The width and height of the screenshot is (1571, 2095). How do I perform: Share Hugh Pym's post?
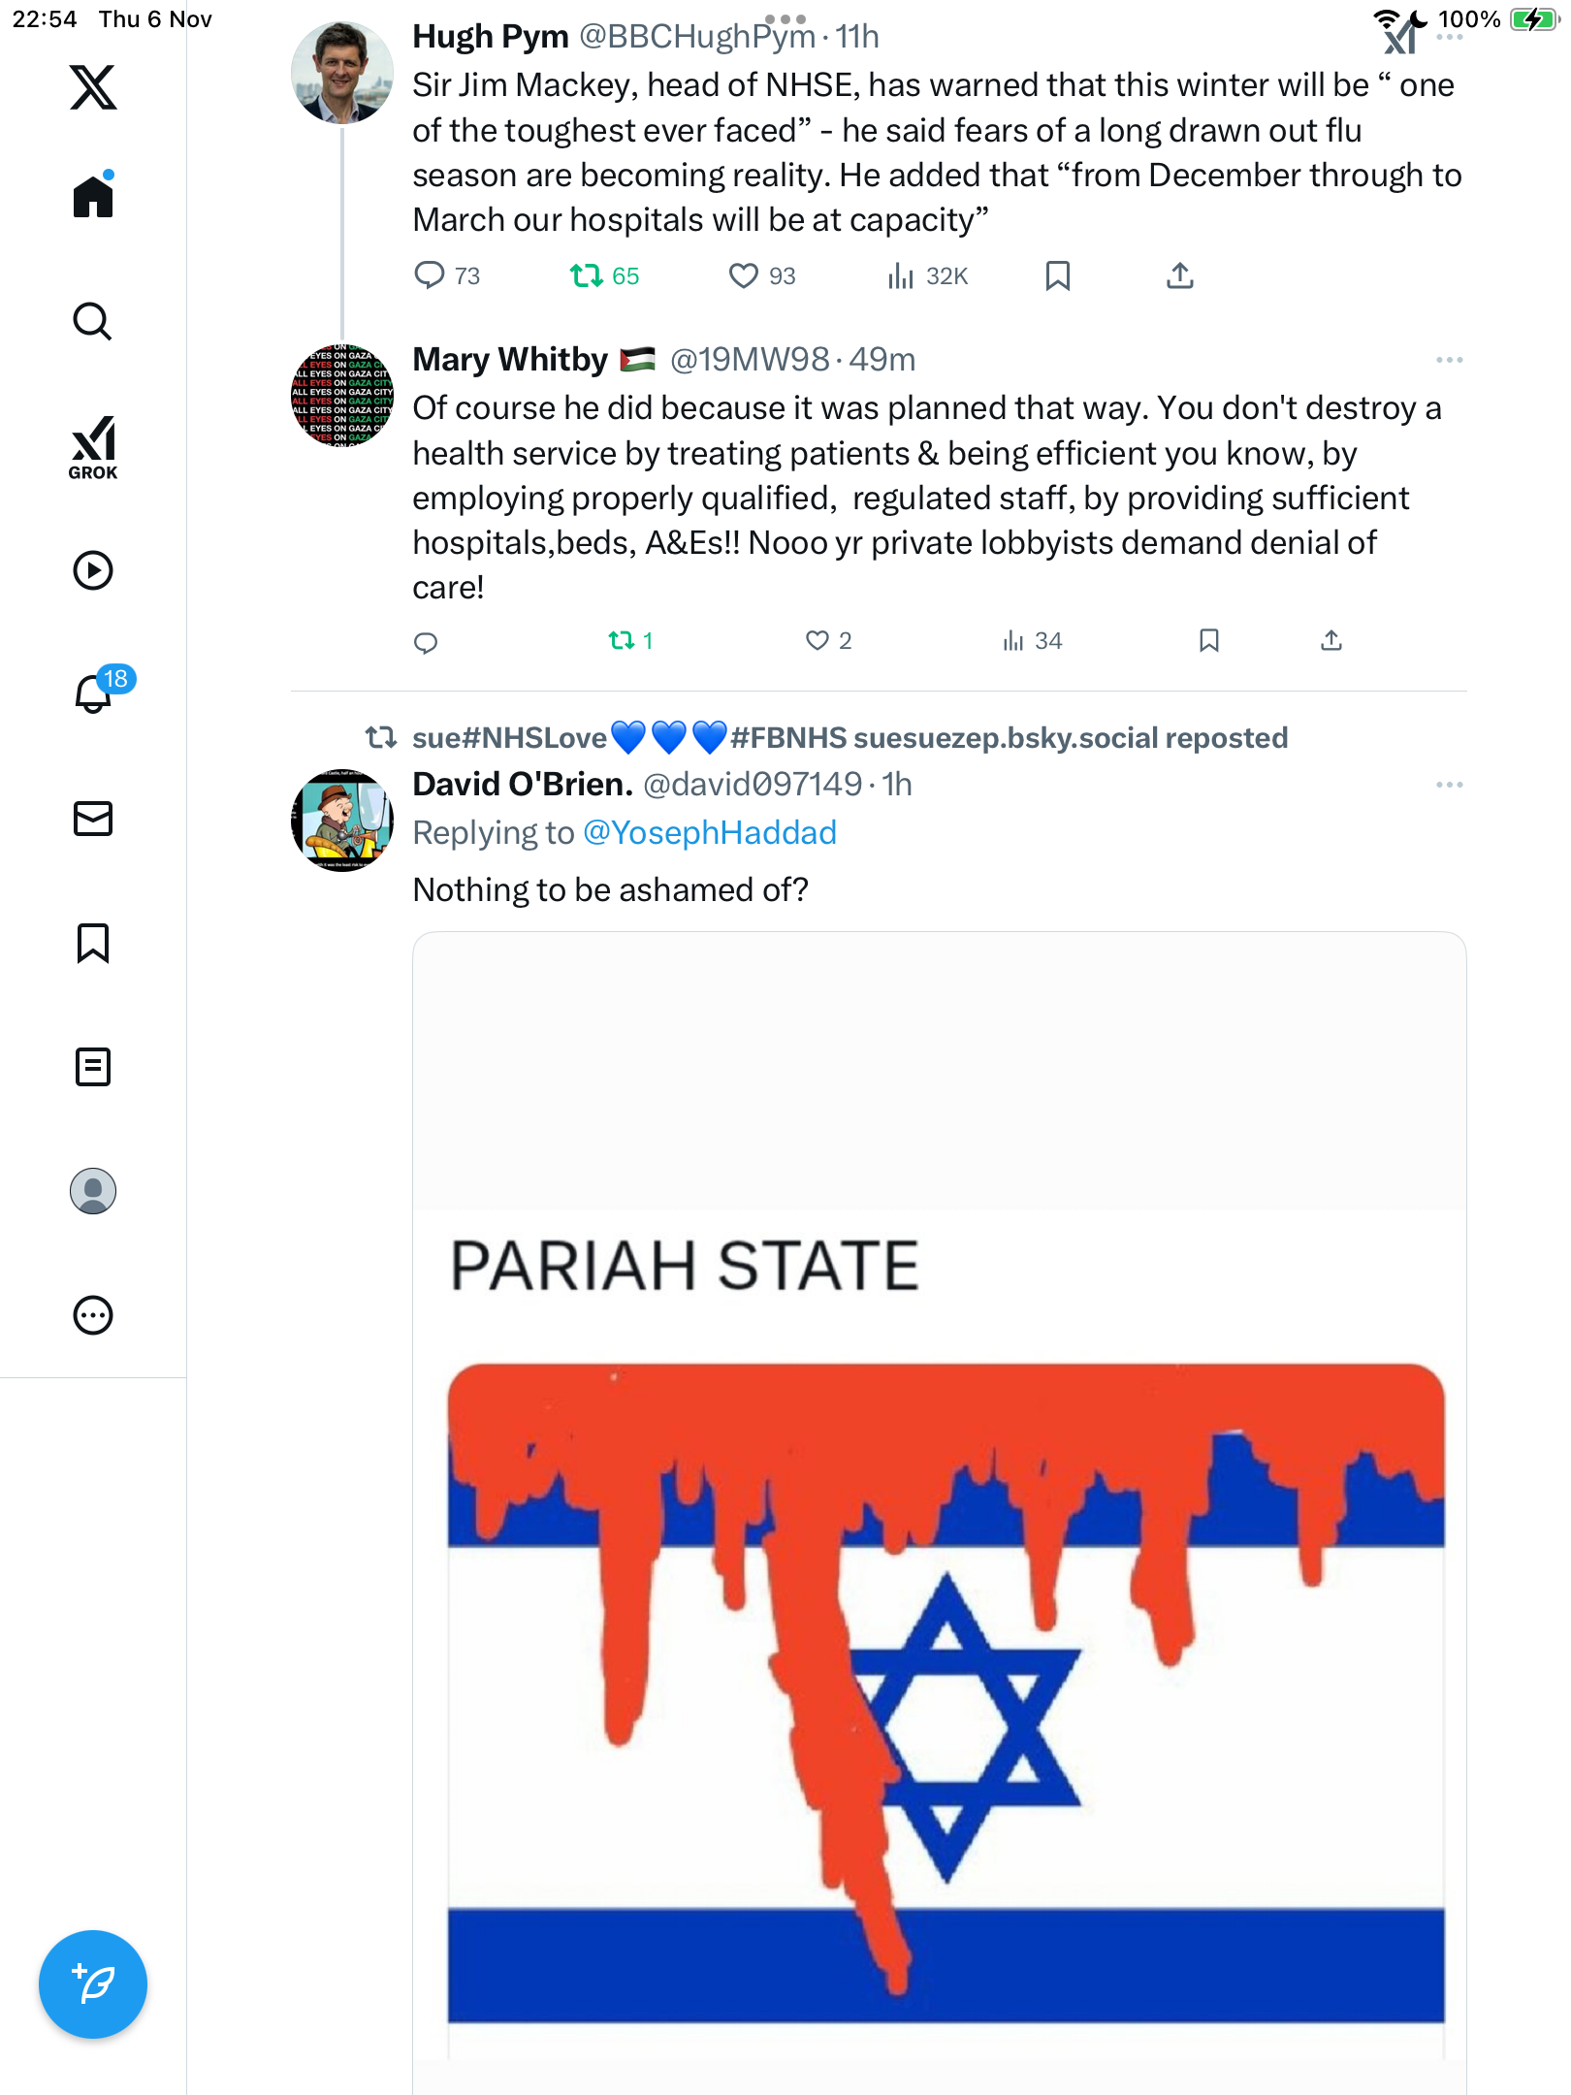(1179, 276)
